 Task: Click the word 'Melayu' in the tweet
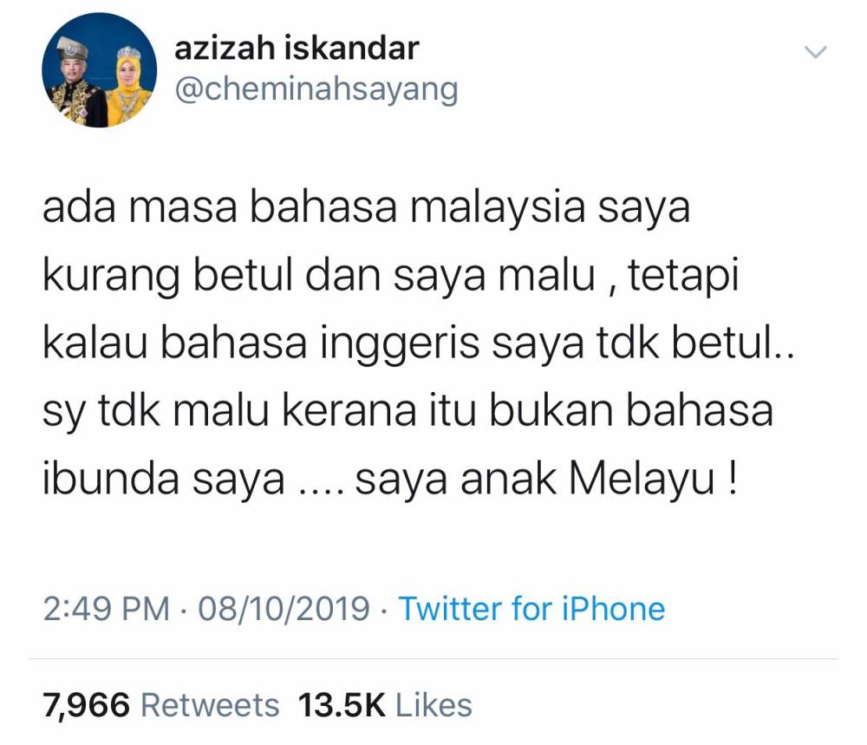point(642,479)
